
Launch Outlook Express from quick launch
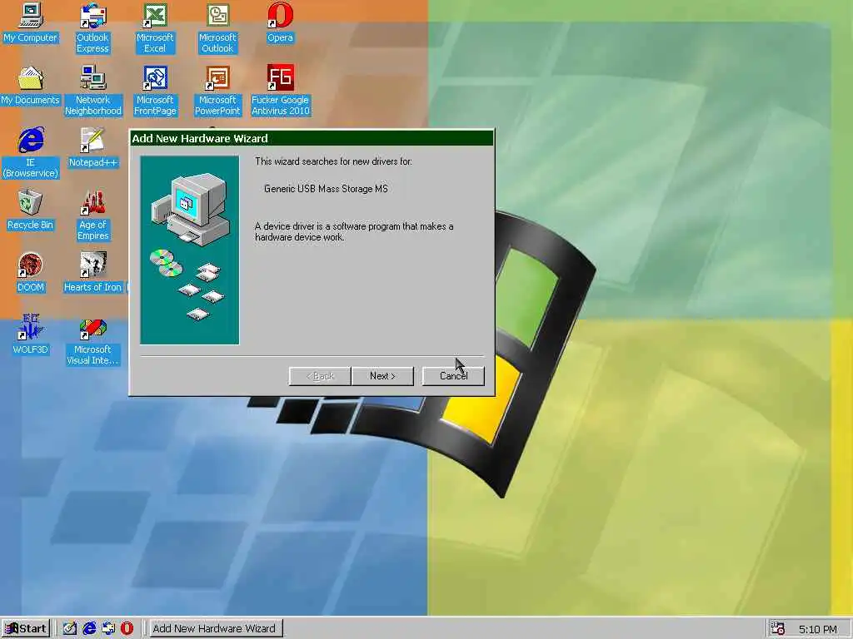[x=108, y=629]
